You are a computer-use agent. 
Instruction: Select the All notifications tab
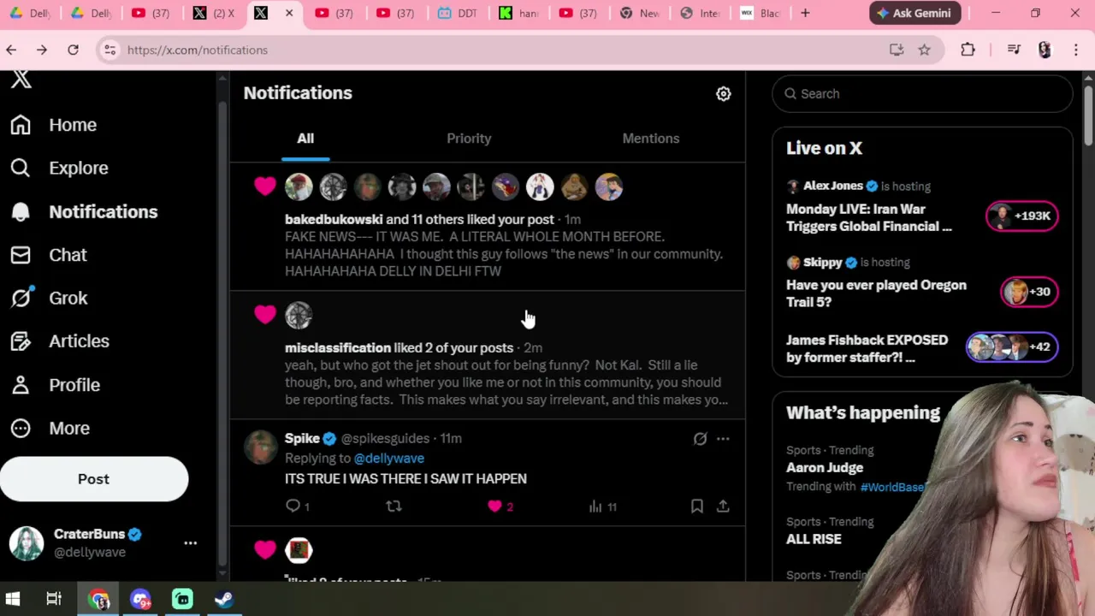pyautogui.click(x=305, y=139)
